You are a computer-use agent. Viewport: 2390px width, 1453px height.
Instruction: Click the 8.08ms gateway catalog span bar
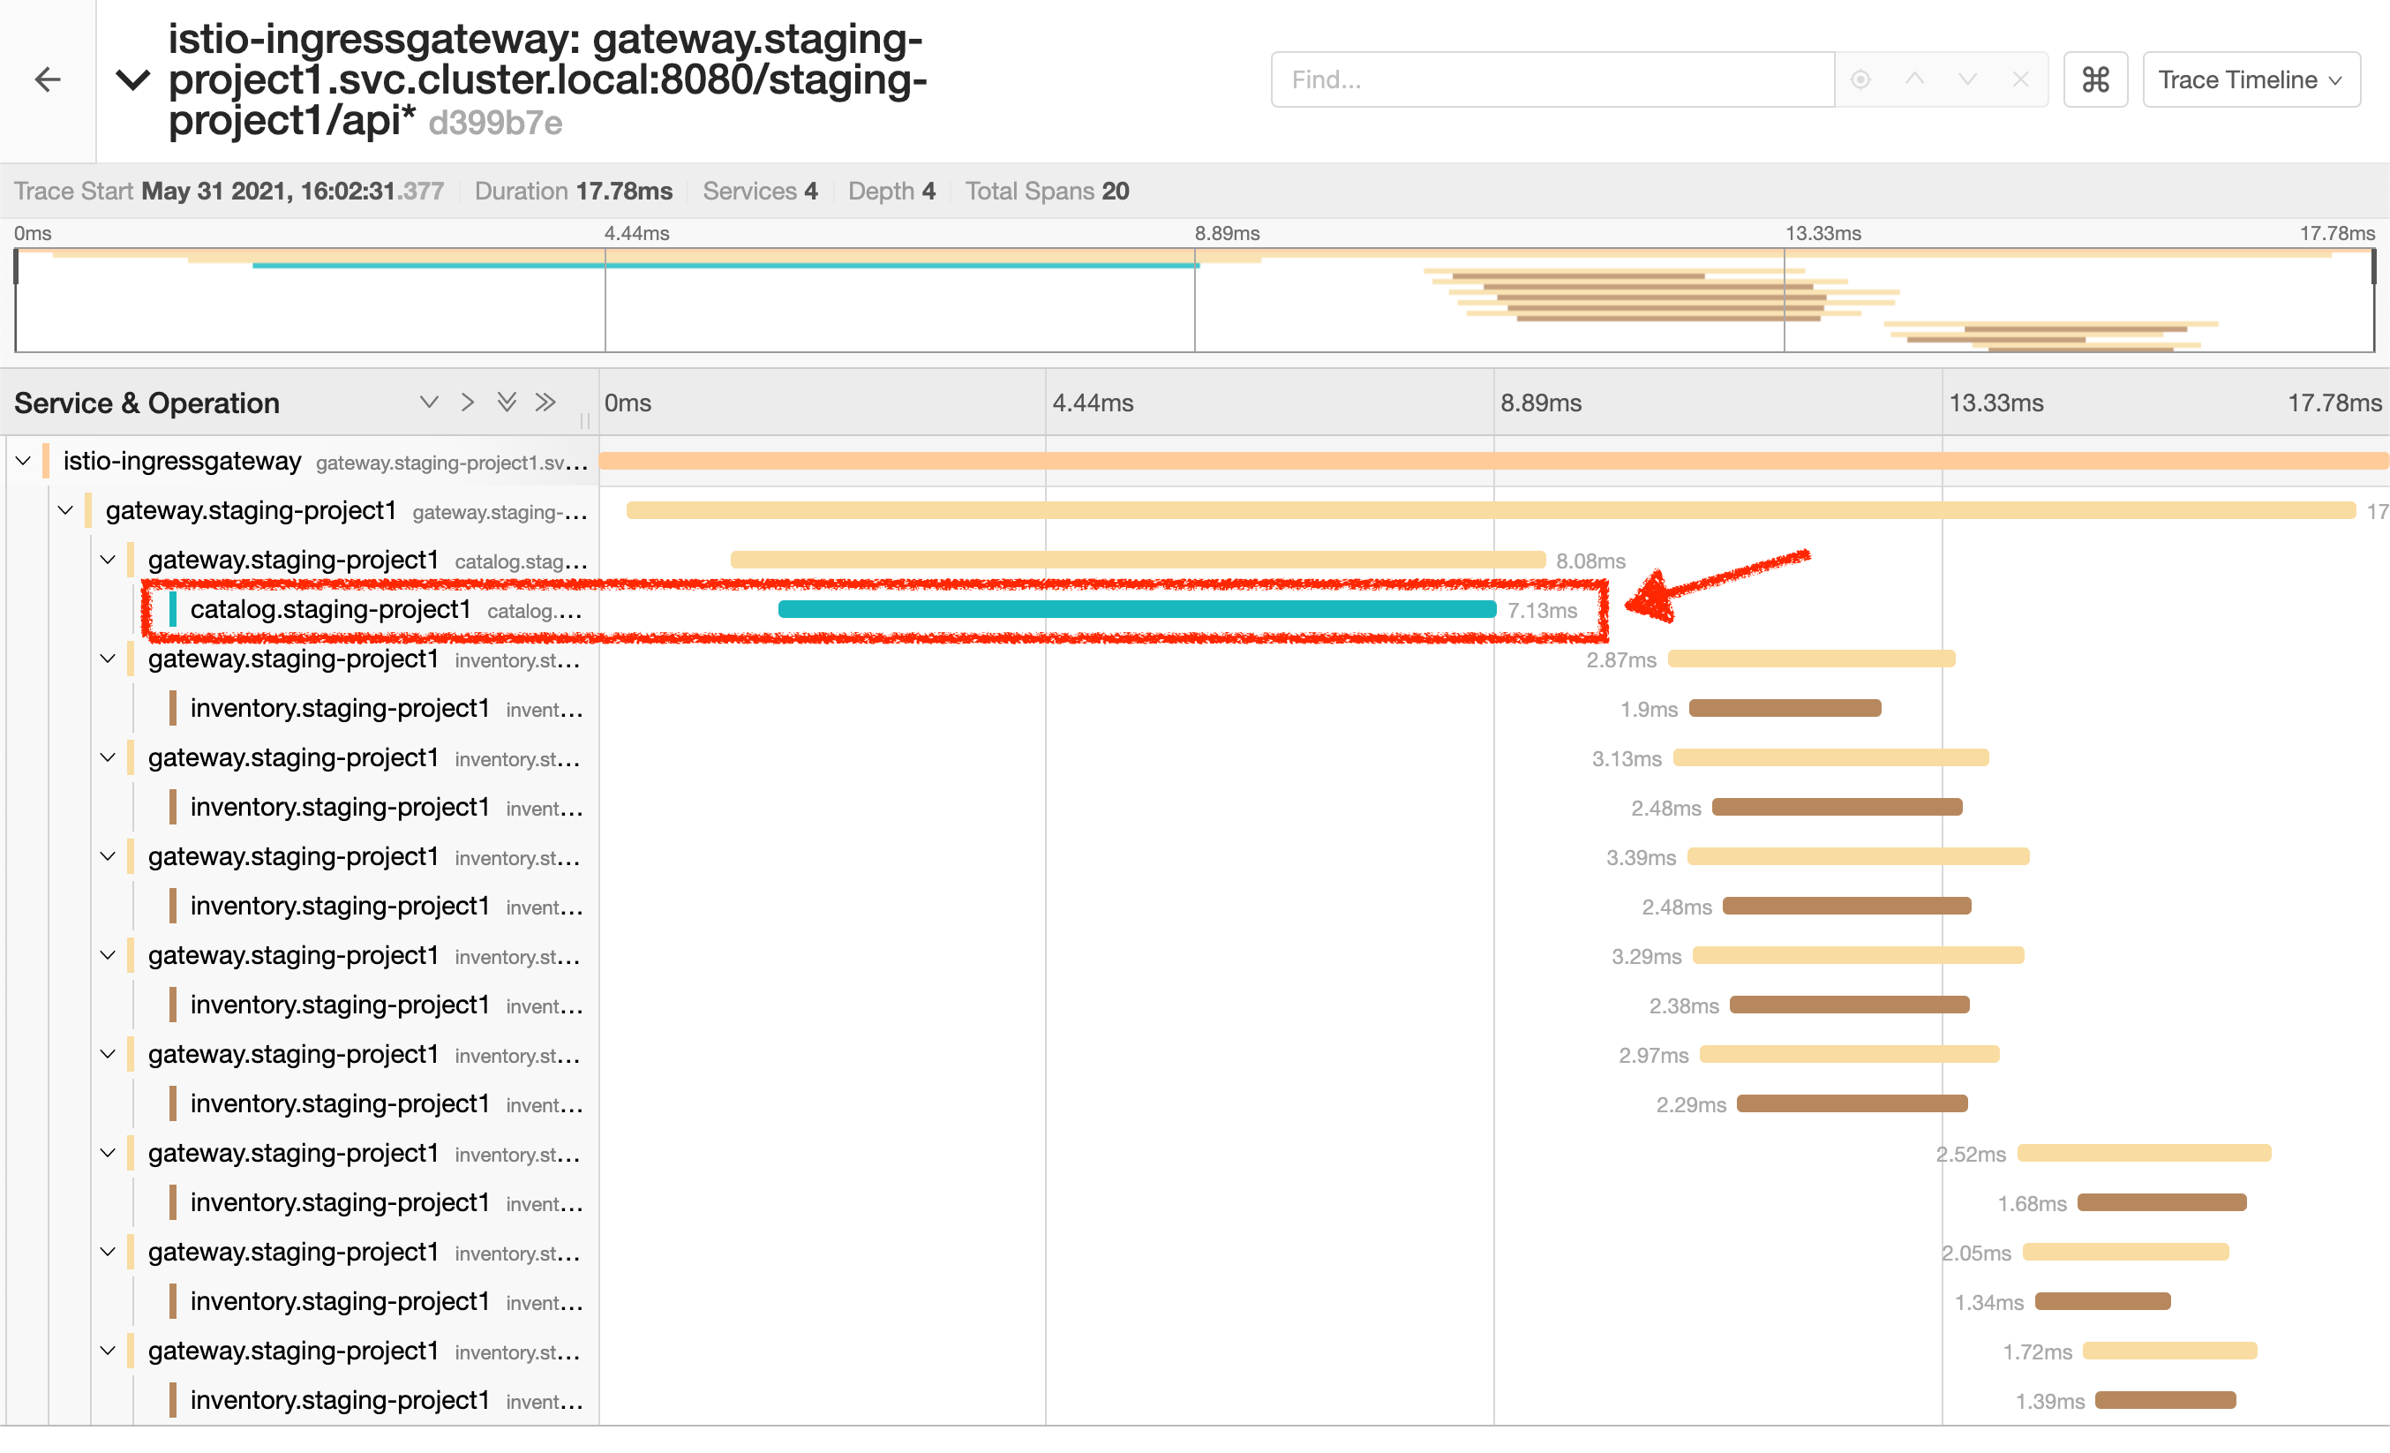(1137, 561)
